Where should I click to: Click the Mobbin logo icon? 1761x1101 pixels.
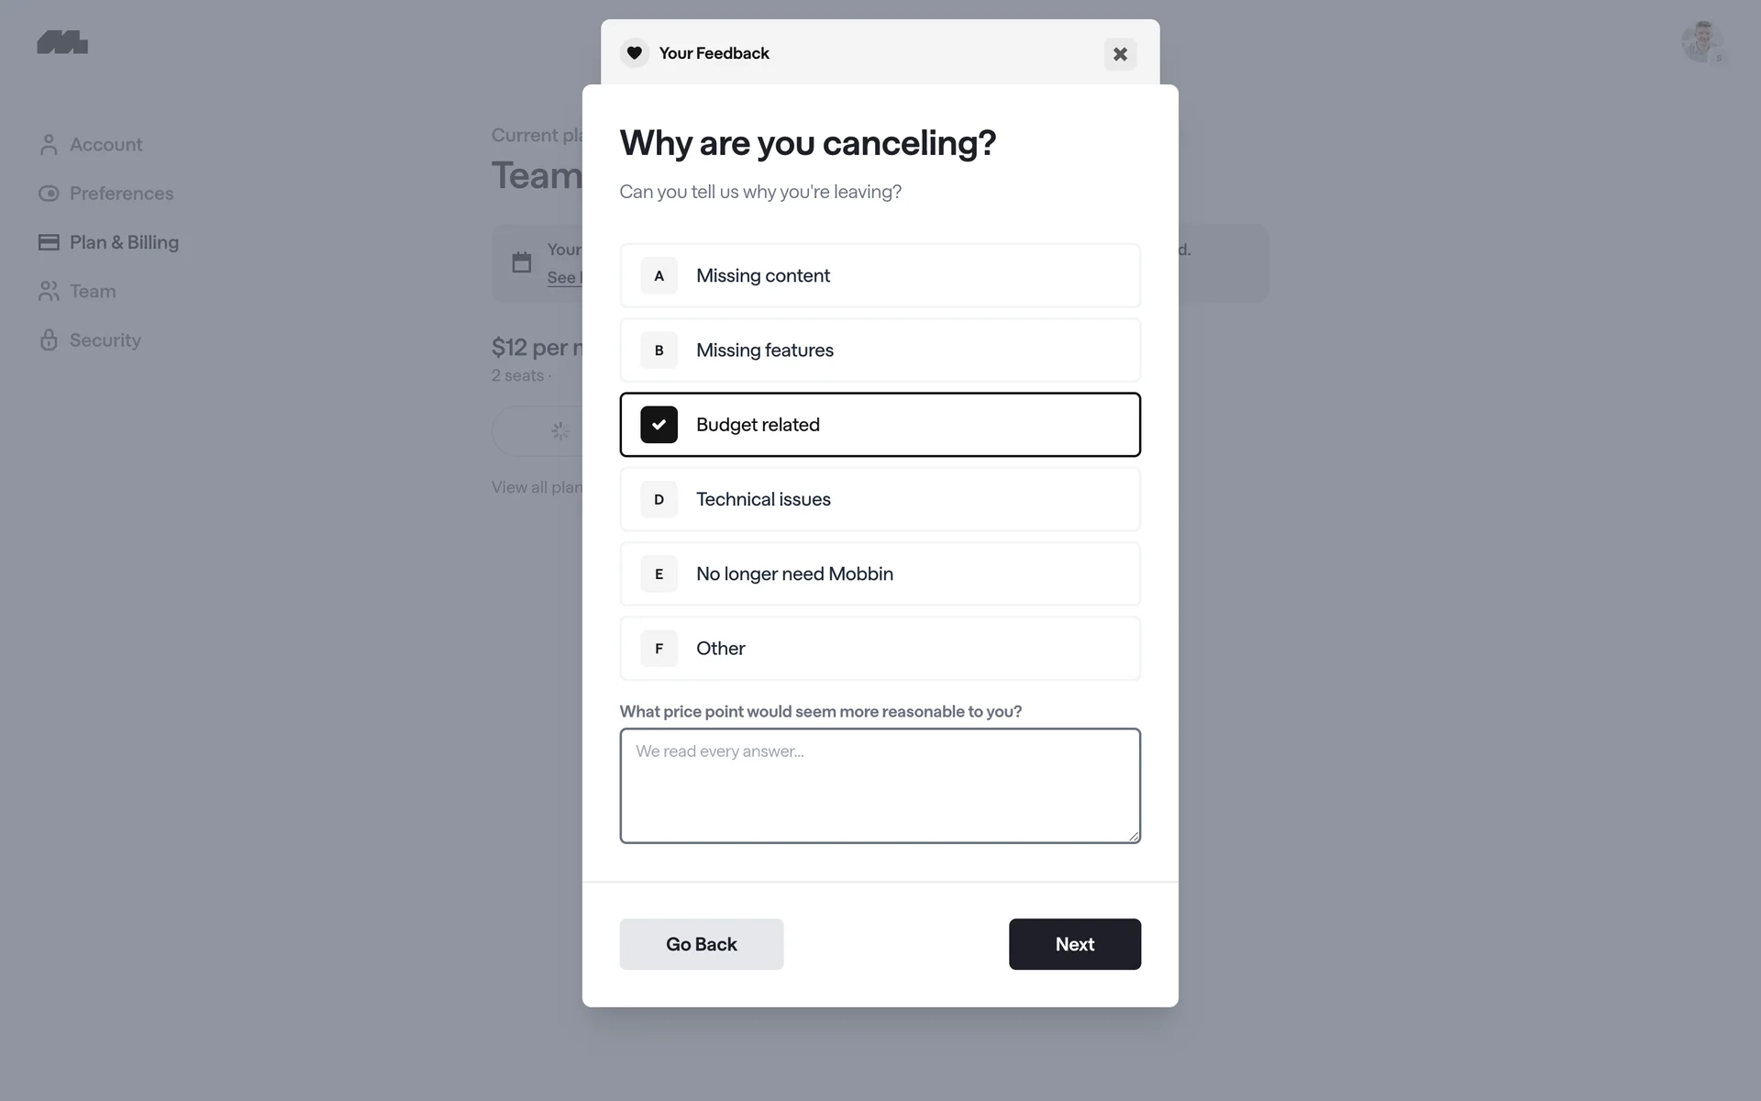click(x=62, y=42)
